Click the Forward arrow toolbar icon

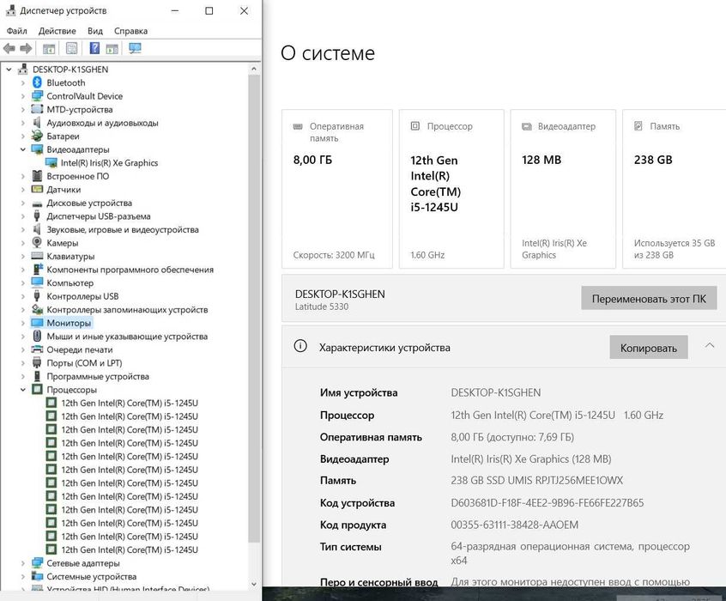26,48
